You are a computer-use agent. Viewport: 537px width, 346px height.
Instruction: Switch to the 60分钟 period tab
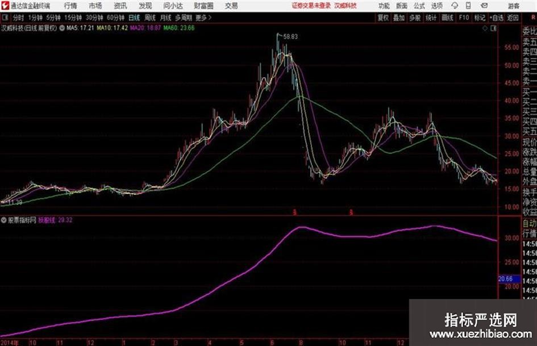(x=115, y=18)
